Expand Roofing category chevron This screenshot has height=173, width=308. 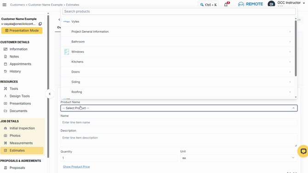coord(290,92)
